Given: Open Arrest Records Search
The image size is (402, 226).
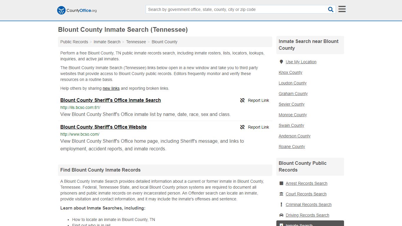Looking at the screenshot, I should coord(306,183).
